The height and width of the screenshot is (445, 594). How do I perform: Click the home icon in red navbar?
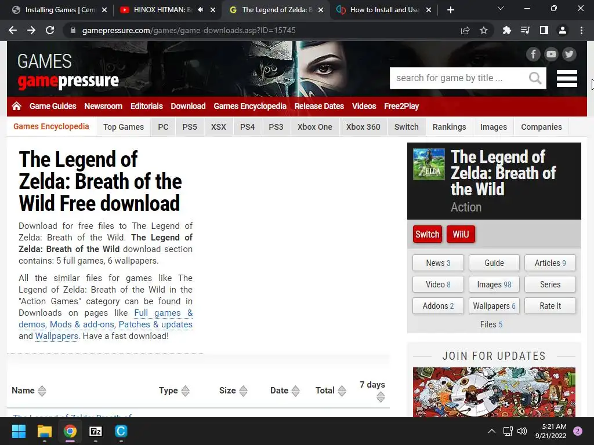click(16, 107)
